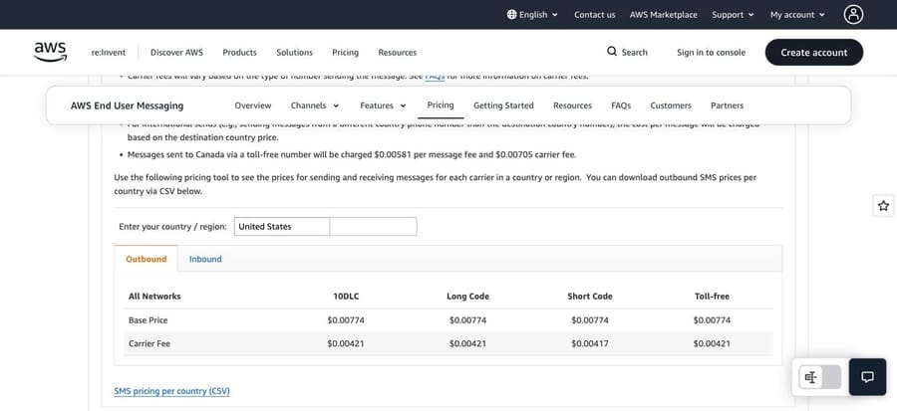This screenshot has width=897, height=411.
Task: Click Sign in to console
Action: click(x=711, y=53)
